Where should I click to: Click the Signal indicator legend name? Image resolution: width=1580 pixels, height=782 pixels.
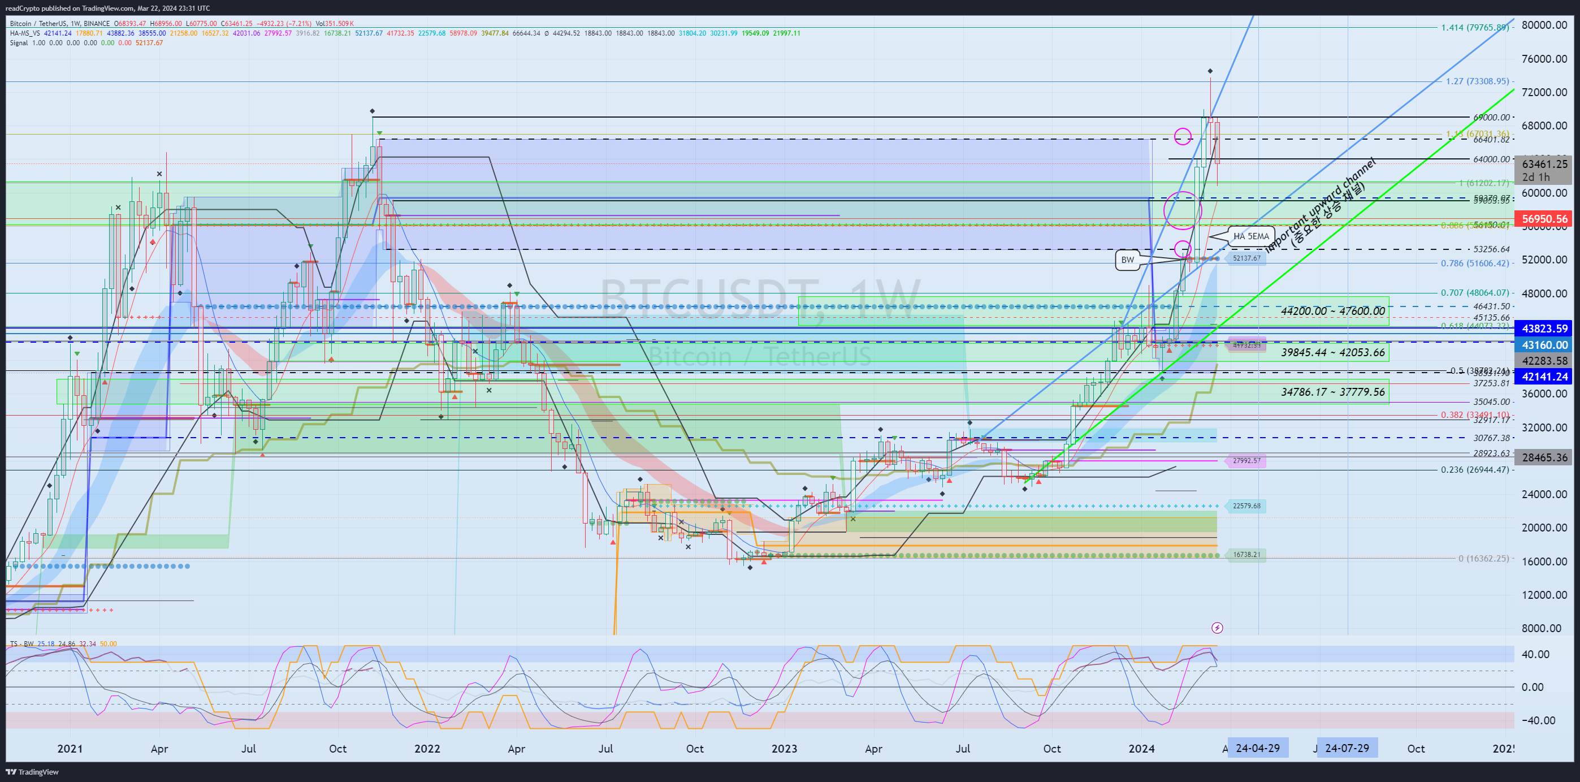tap(19, 43)
